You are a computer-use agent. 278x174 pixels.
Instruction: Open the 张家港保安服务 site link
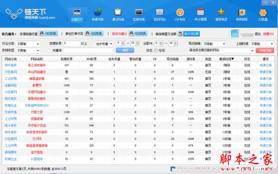pos(37,132)
